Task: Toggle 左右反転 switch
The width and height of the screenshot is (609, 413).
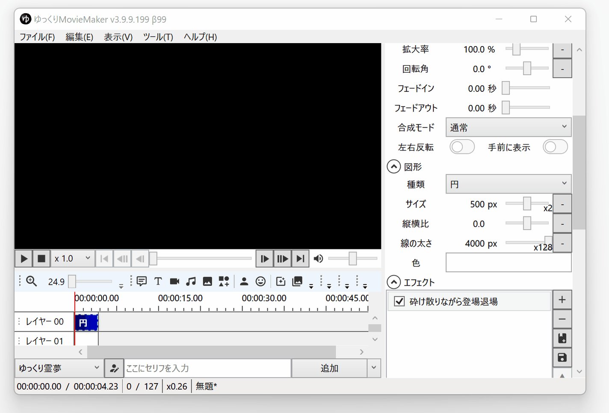Action: click(x=462, y=147)
